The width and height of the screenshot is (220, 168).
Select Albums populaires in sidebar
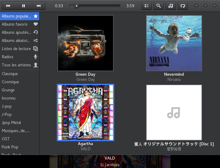click(x=16, y=16)
